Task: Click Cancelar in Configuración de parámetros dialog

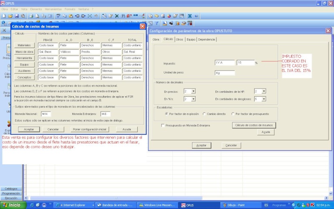Action: coord(231,145)
